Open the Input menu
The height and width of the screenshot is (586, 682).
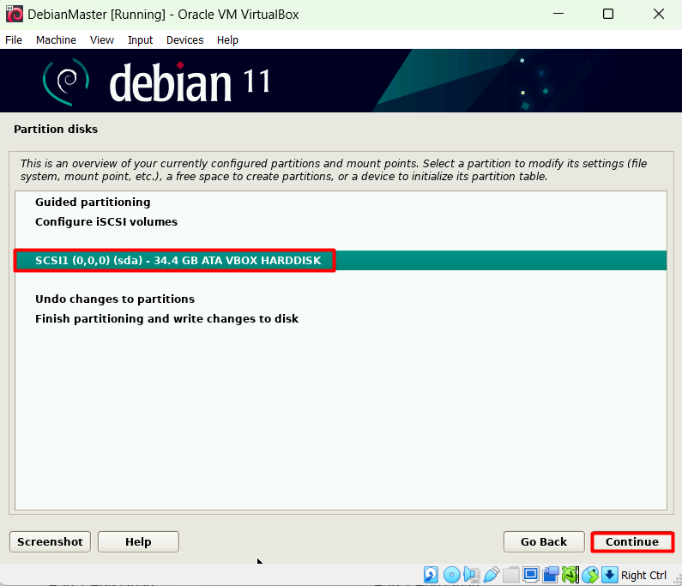pos(140,40)
